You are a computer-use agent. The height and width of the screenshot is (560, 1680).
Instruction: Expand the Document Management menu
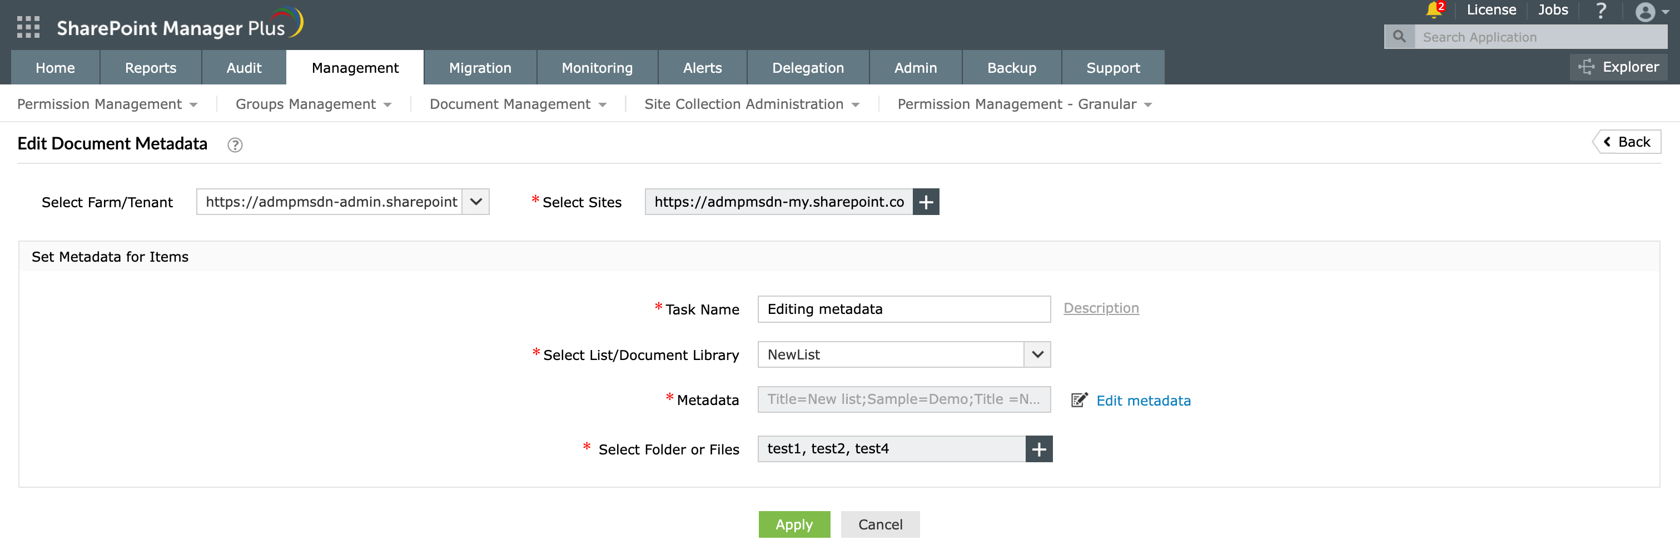[518, 104]
